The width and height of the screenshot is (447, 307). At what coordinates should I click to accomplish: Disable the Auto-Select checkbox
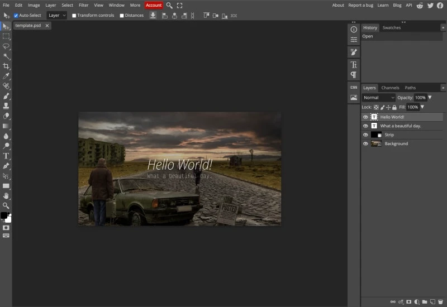(16, 16)
